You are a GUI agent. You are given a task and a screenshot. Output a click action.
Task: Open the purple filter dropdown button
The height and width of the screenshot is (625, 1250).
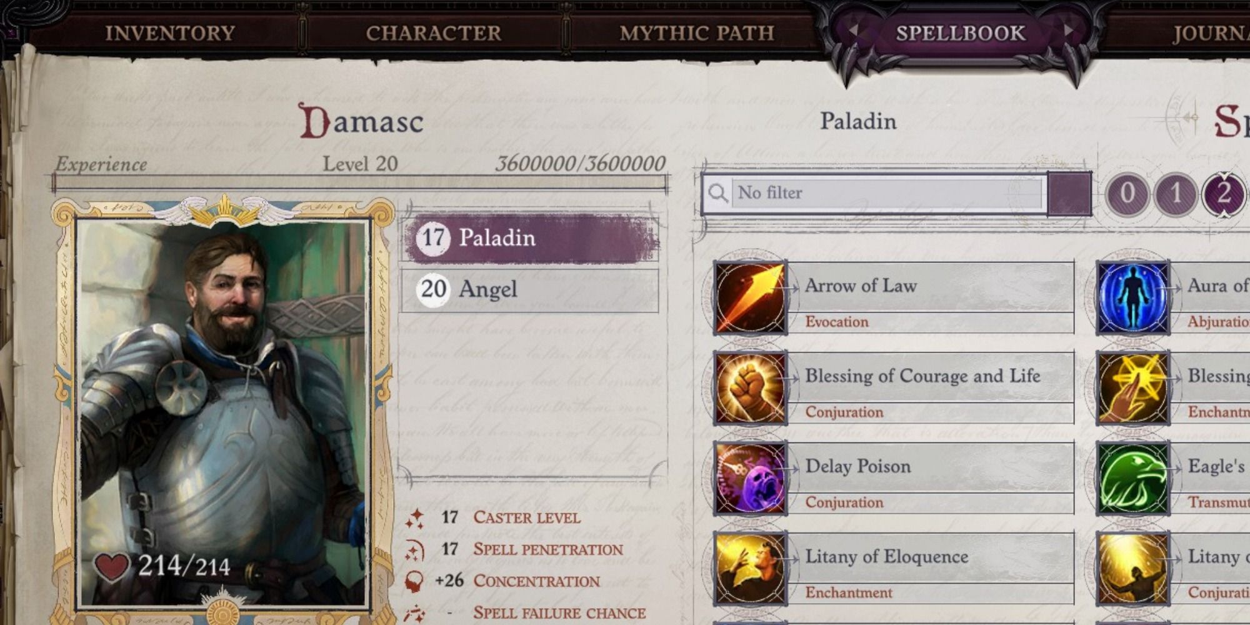coord(1069,194)
